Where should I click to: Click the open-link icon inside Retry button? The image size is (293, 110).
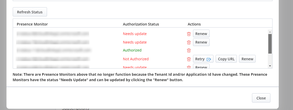(x=209, y=59)
